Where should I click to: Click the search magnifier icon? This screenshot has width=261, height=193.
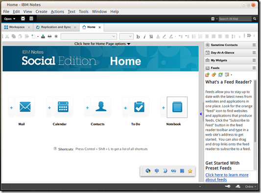click(255, 19)
